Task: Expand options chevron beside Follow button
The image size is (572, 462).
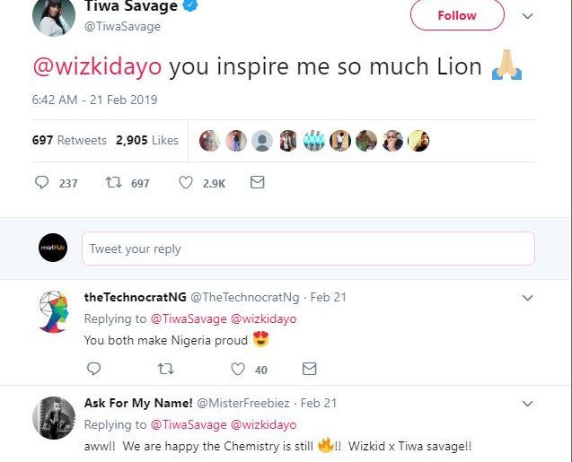Action: (528, 16)
